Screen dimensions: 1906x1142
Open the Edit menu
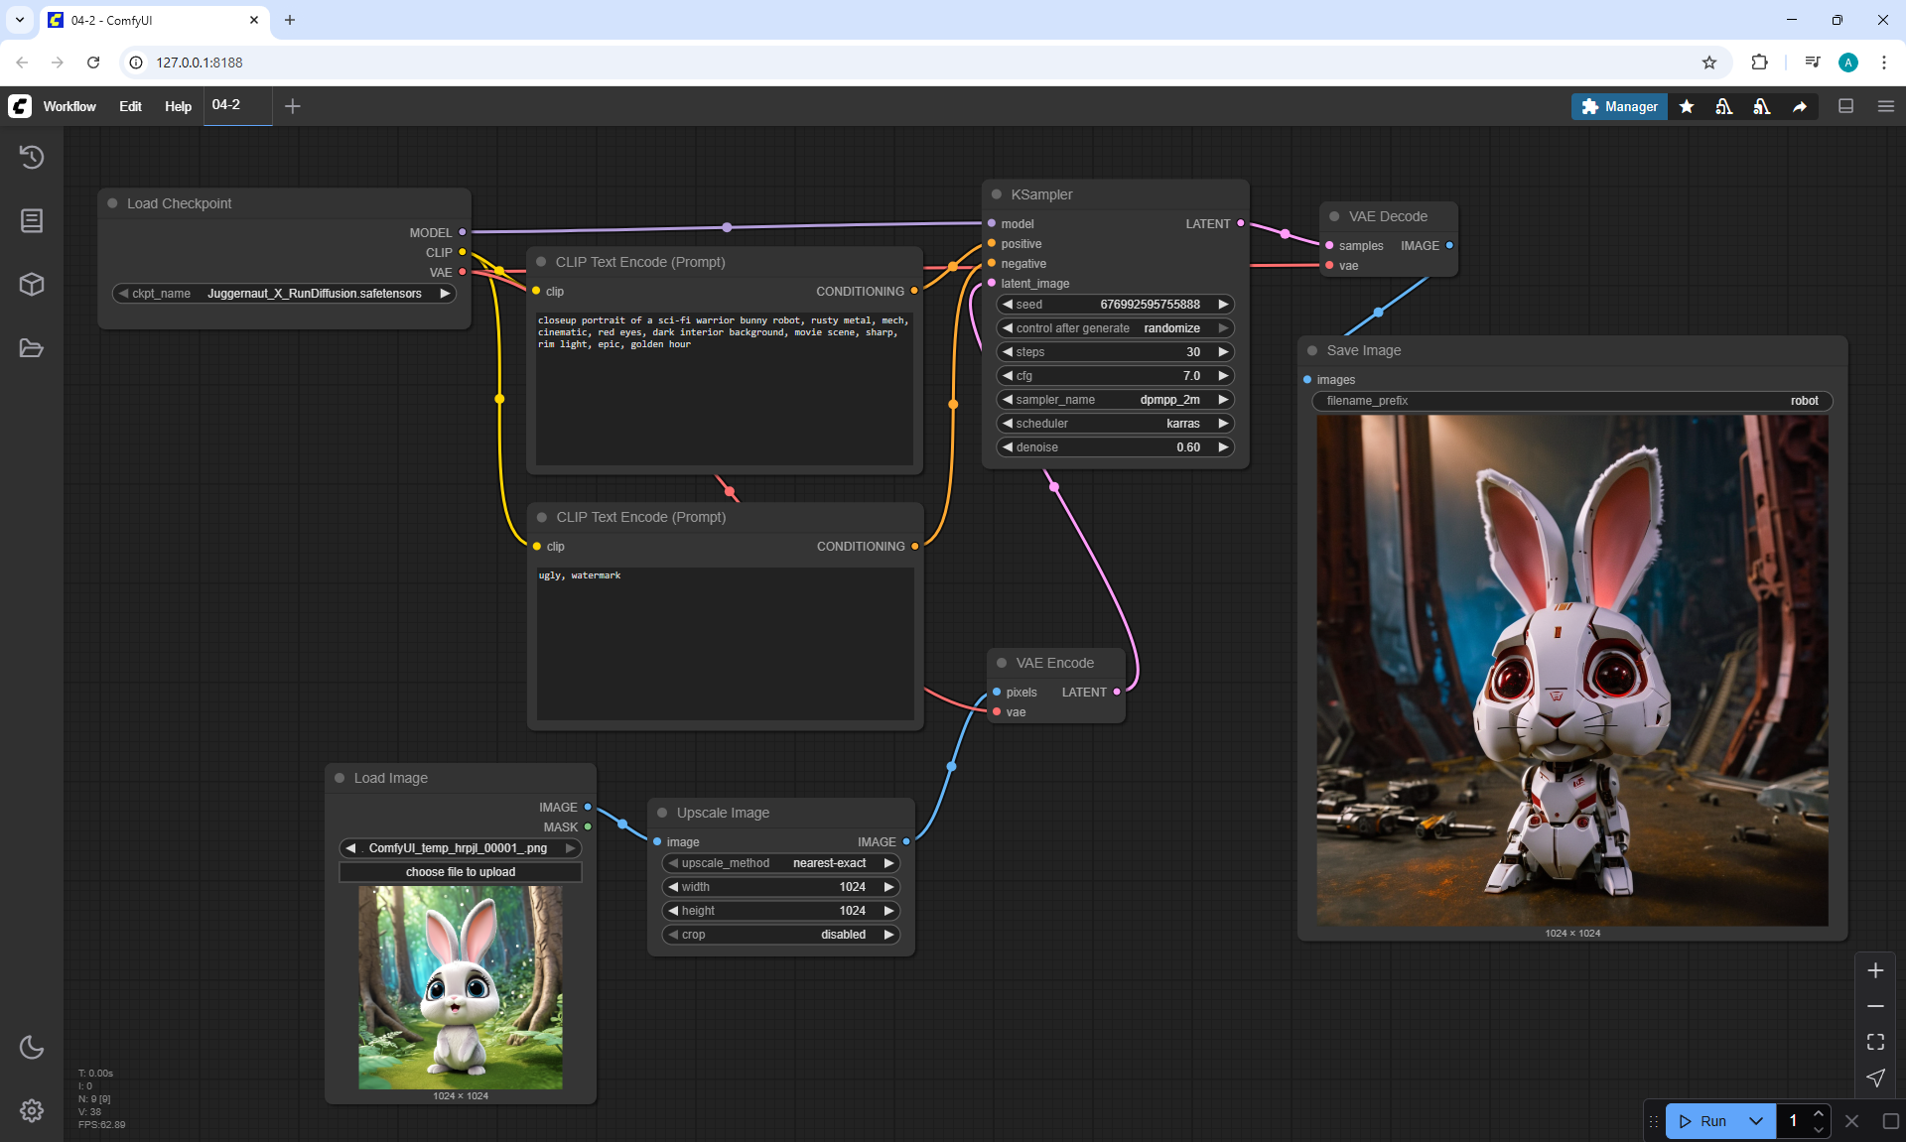coord(130,106)
